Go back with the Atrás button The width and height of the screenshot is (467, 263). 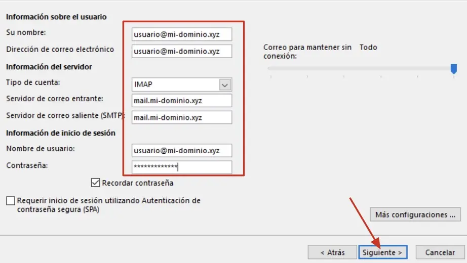(x=332, y=252)
